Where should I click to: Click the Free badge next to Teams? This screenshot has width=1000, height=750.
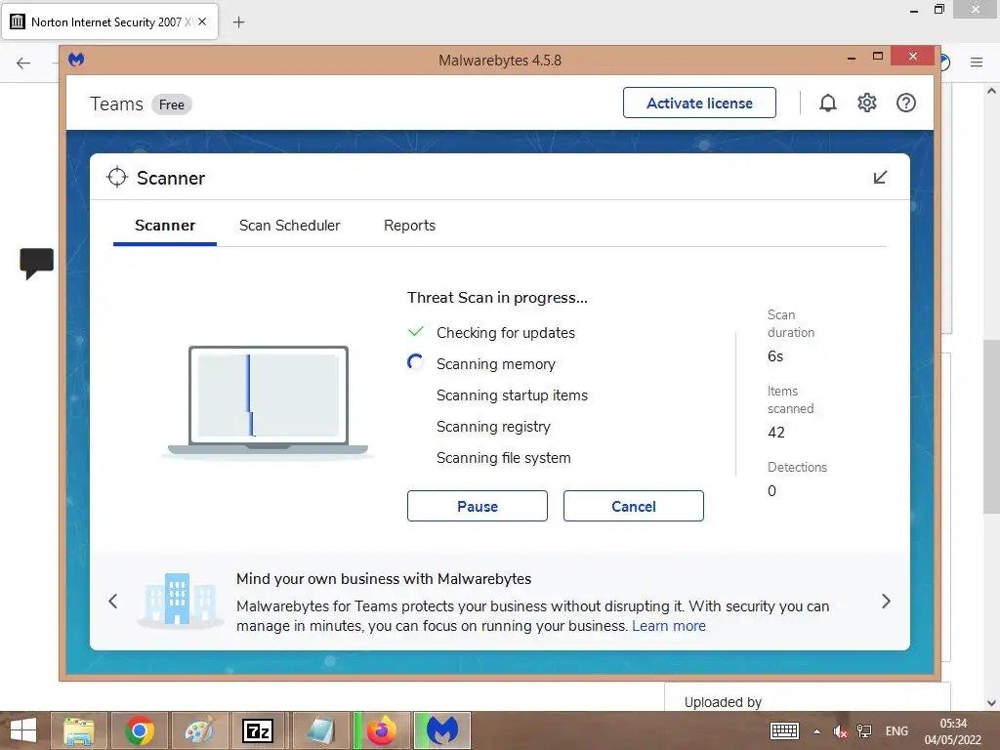pos(172,104)
